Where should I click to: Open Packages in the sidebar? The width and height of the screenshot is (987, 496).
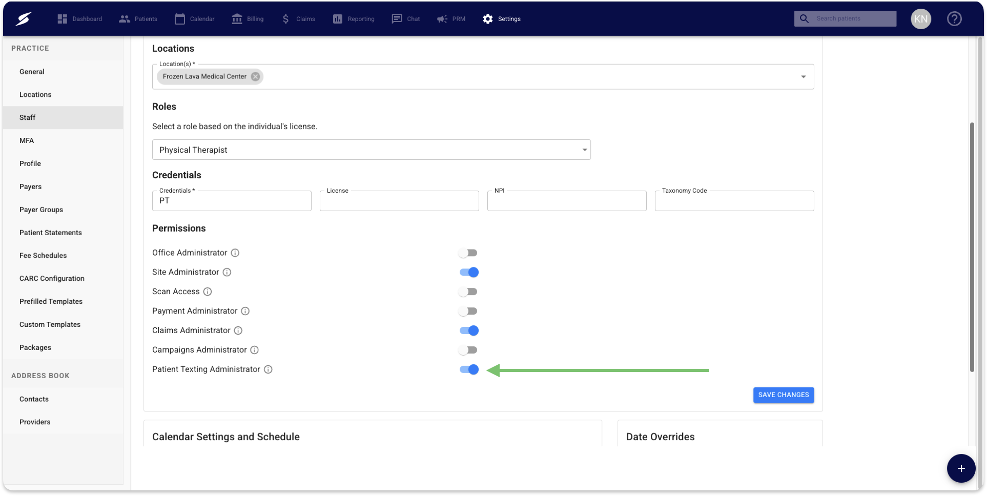(63, 347)
